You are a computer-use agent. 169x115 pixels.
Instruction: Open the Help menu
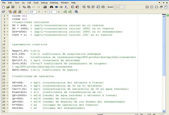click(73, 3)
